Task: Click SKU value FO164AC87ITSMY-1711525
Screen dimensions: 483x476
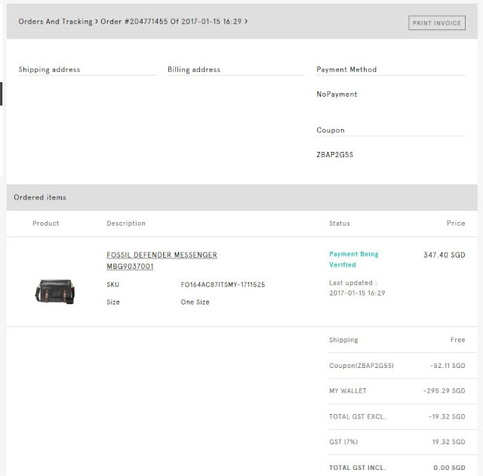Action: click(223, 285)
